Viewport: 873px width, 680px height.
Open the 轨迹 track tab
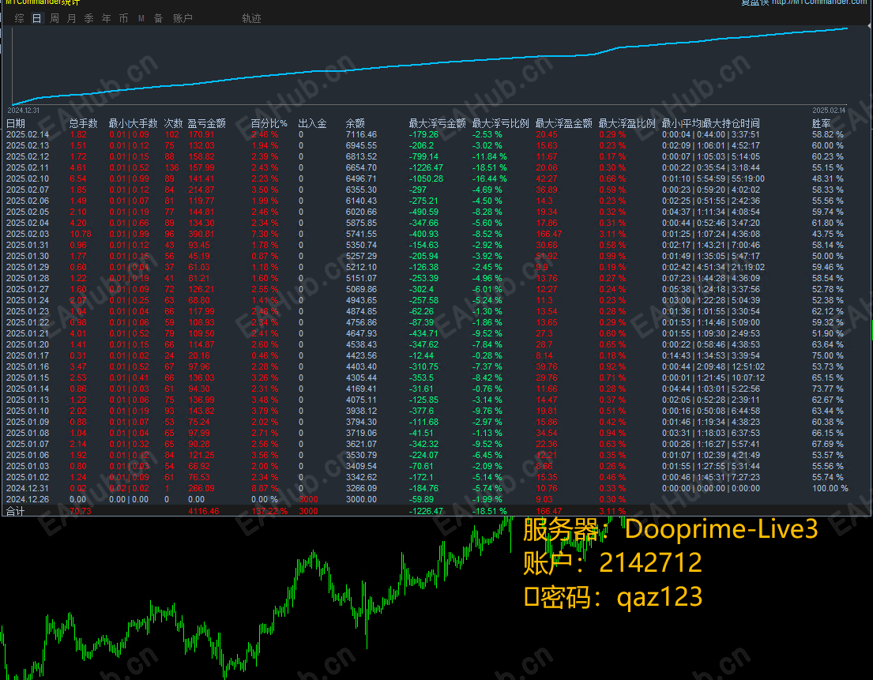tap(252, 18)
